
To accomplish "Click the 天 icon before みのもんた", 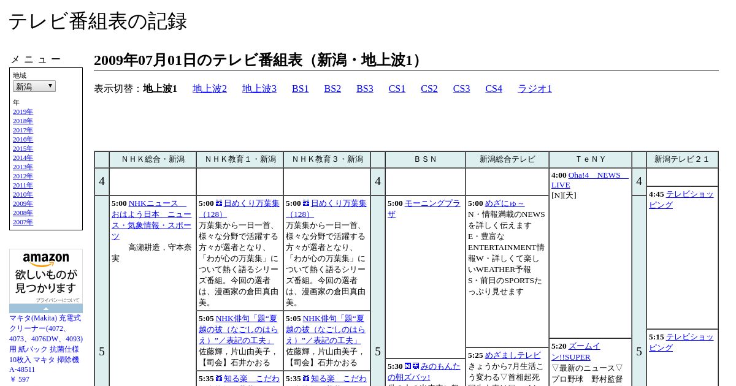I will coord(416,366).
